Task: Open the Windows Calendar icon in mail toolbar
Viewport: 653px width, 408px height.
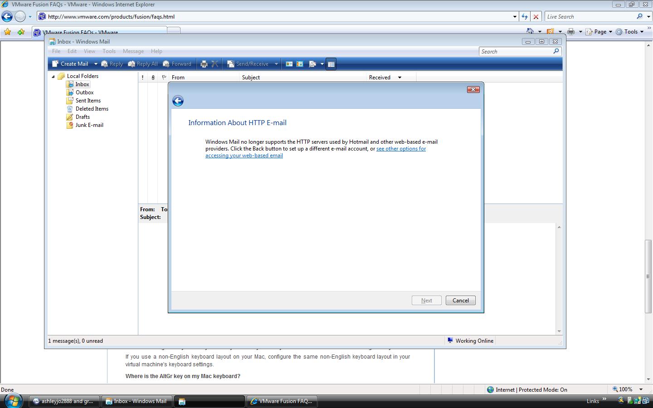Action: (x=300, y=64)
